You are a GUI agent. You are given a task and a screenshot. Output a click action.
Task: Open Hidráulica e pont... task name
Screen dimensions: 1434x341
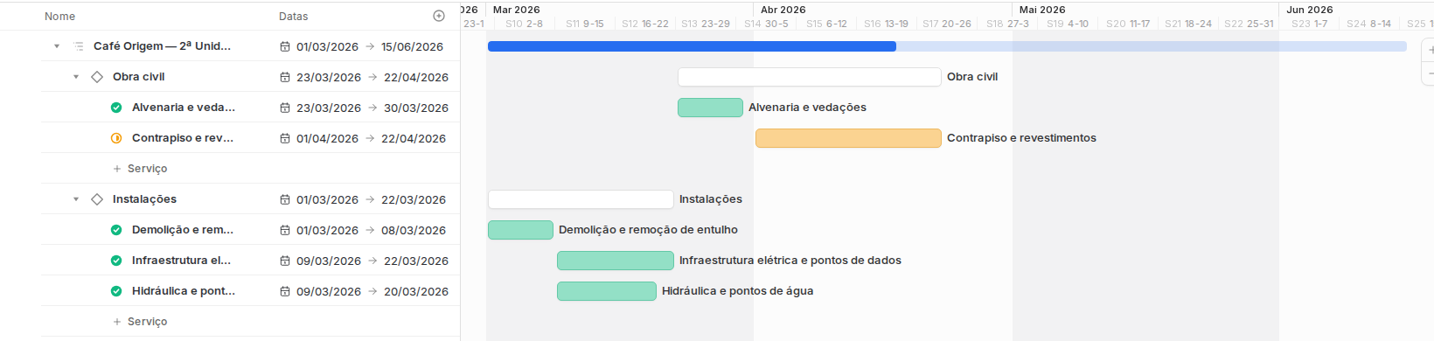pyautogui.click(x=184, y=291)
